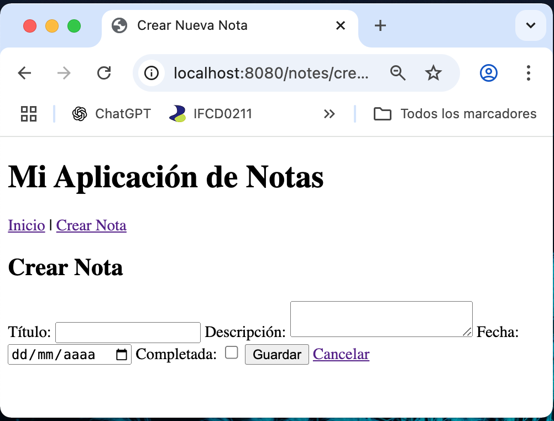Click the site information icon in address bar
Screen dimensions: 554x421
tap(151, 72)
